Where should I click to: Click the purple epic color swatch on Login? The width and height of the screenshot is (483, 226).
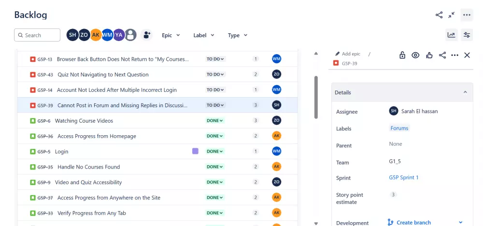click(x=195, y=151)
